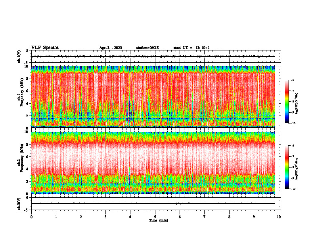
Task: Click the "-10" label on ch.2 color scale
Action: pyautogui.click(x=293, y=189)
